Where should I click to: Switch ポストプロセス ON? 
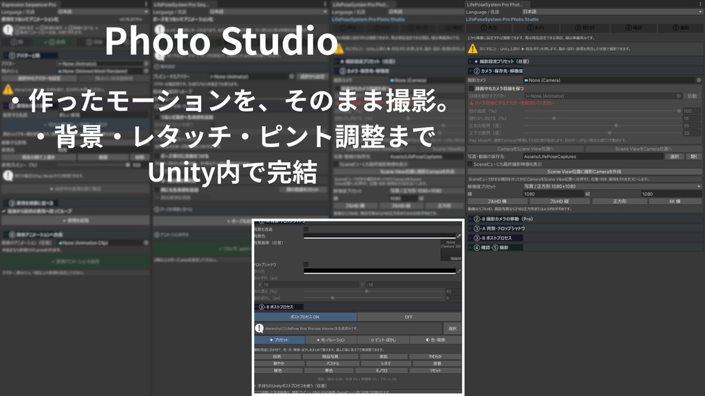tap(305, 317)
